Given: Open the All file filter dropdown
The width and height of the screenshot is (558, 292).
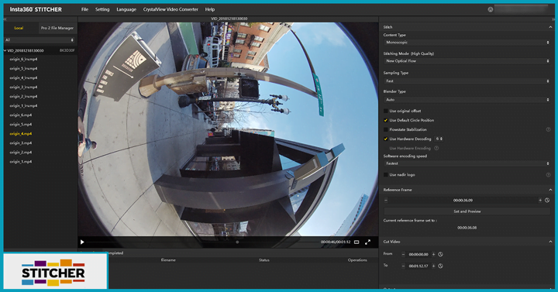Looking at the screenshot, I should click(40, 40).
